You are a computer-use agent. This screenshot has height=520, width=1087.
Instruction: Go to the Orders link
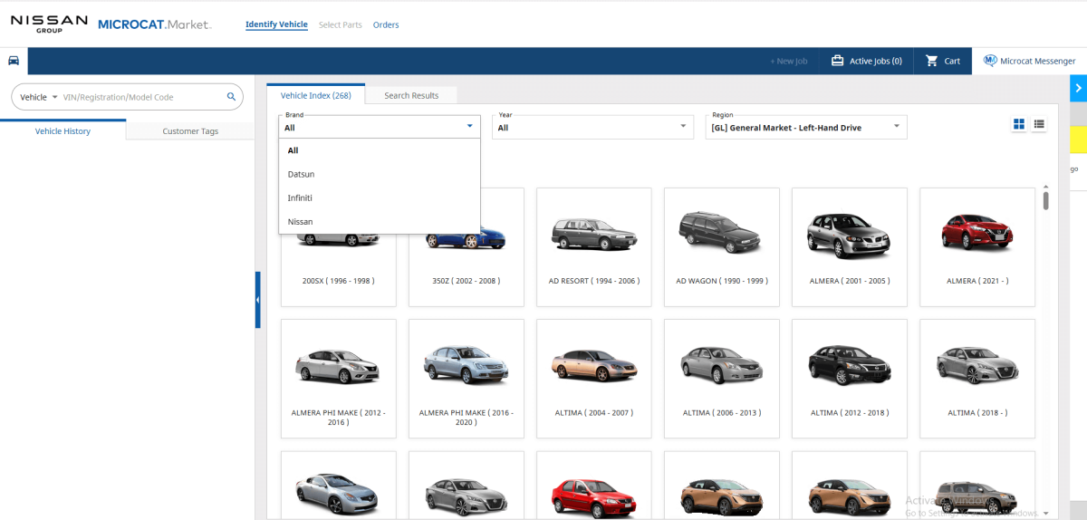click(x=386, y=24)
